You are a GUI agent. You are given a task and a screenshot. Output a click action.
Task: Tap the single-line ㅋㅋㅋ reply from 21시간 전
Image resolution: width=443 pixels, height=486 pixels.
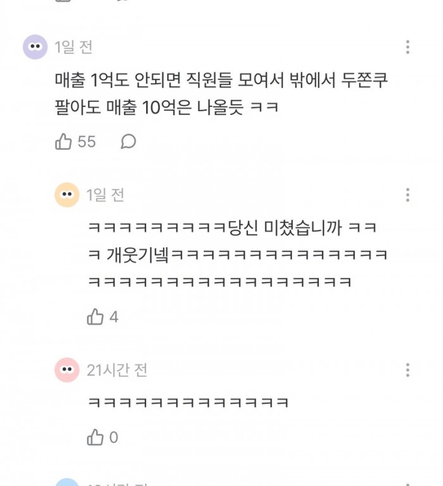[188, 402]
